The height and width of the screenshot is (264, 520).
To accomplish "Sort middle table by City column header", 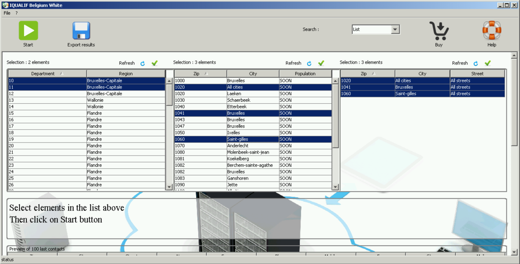I will (x=253, y=74).
